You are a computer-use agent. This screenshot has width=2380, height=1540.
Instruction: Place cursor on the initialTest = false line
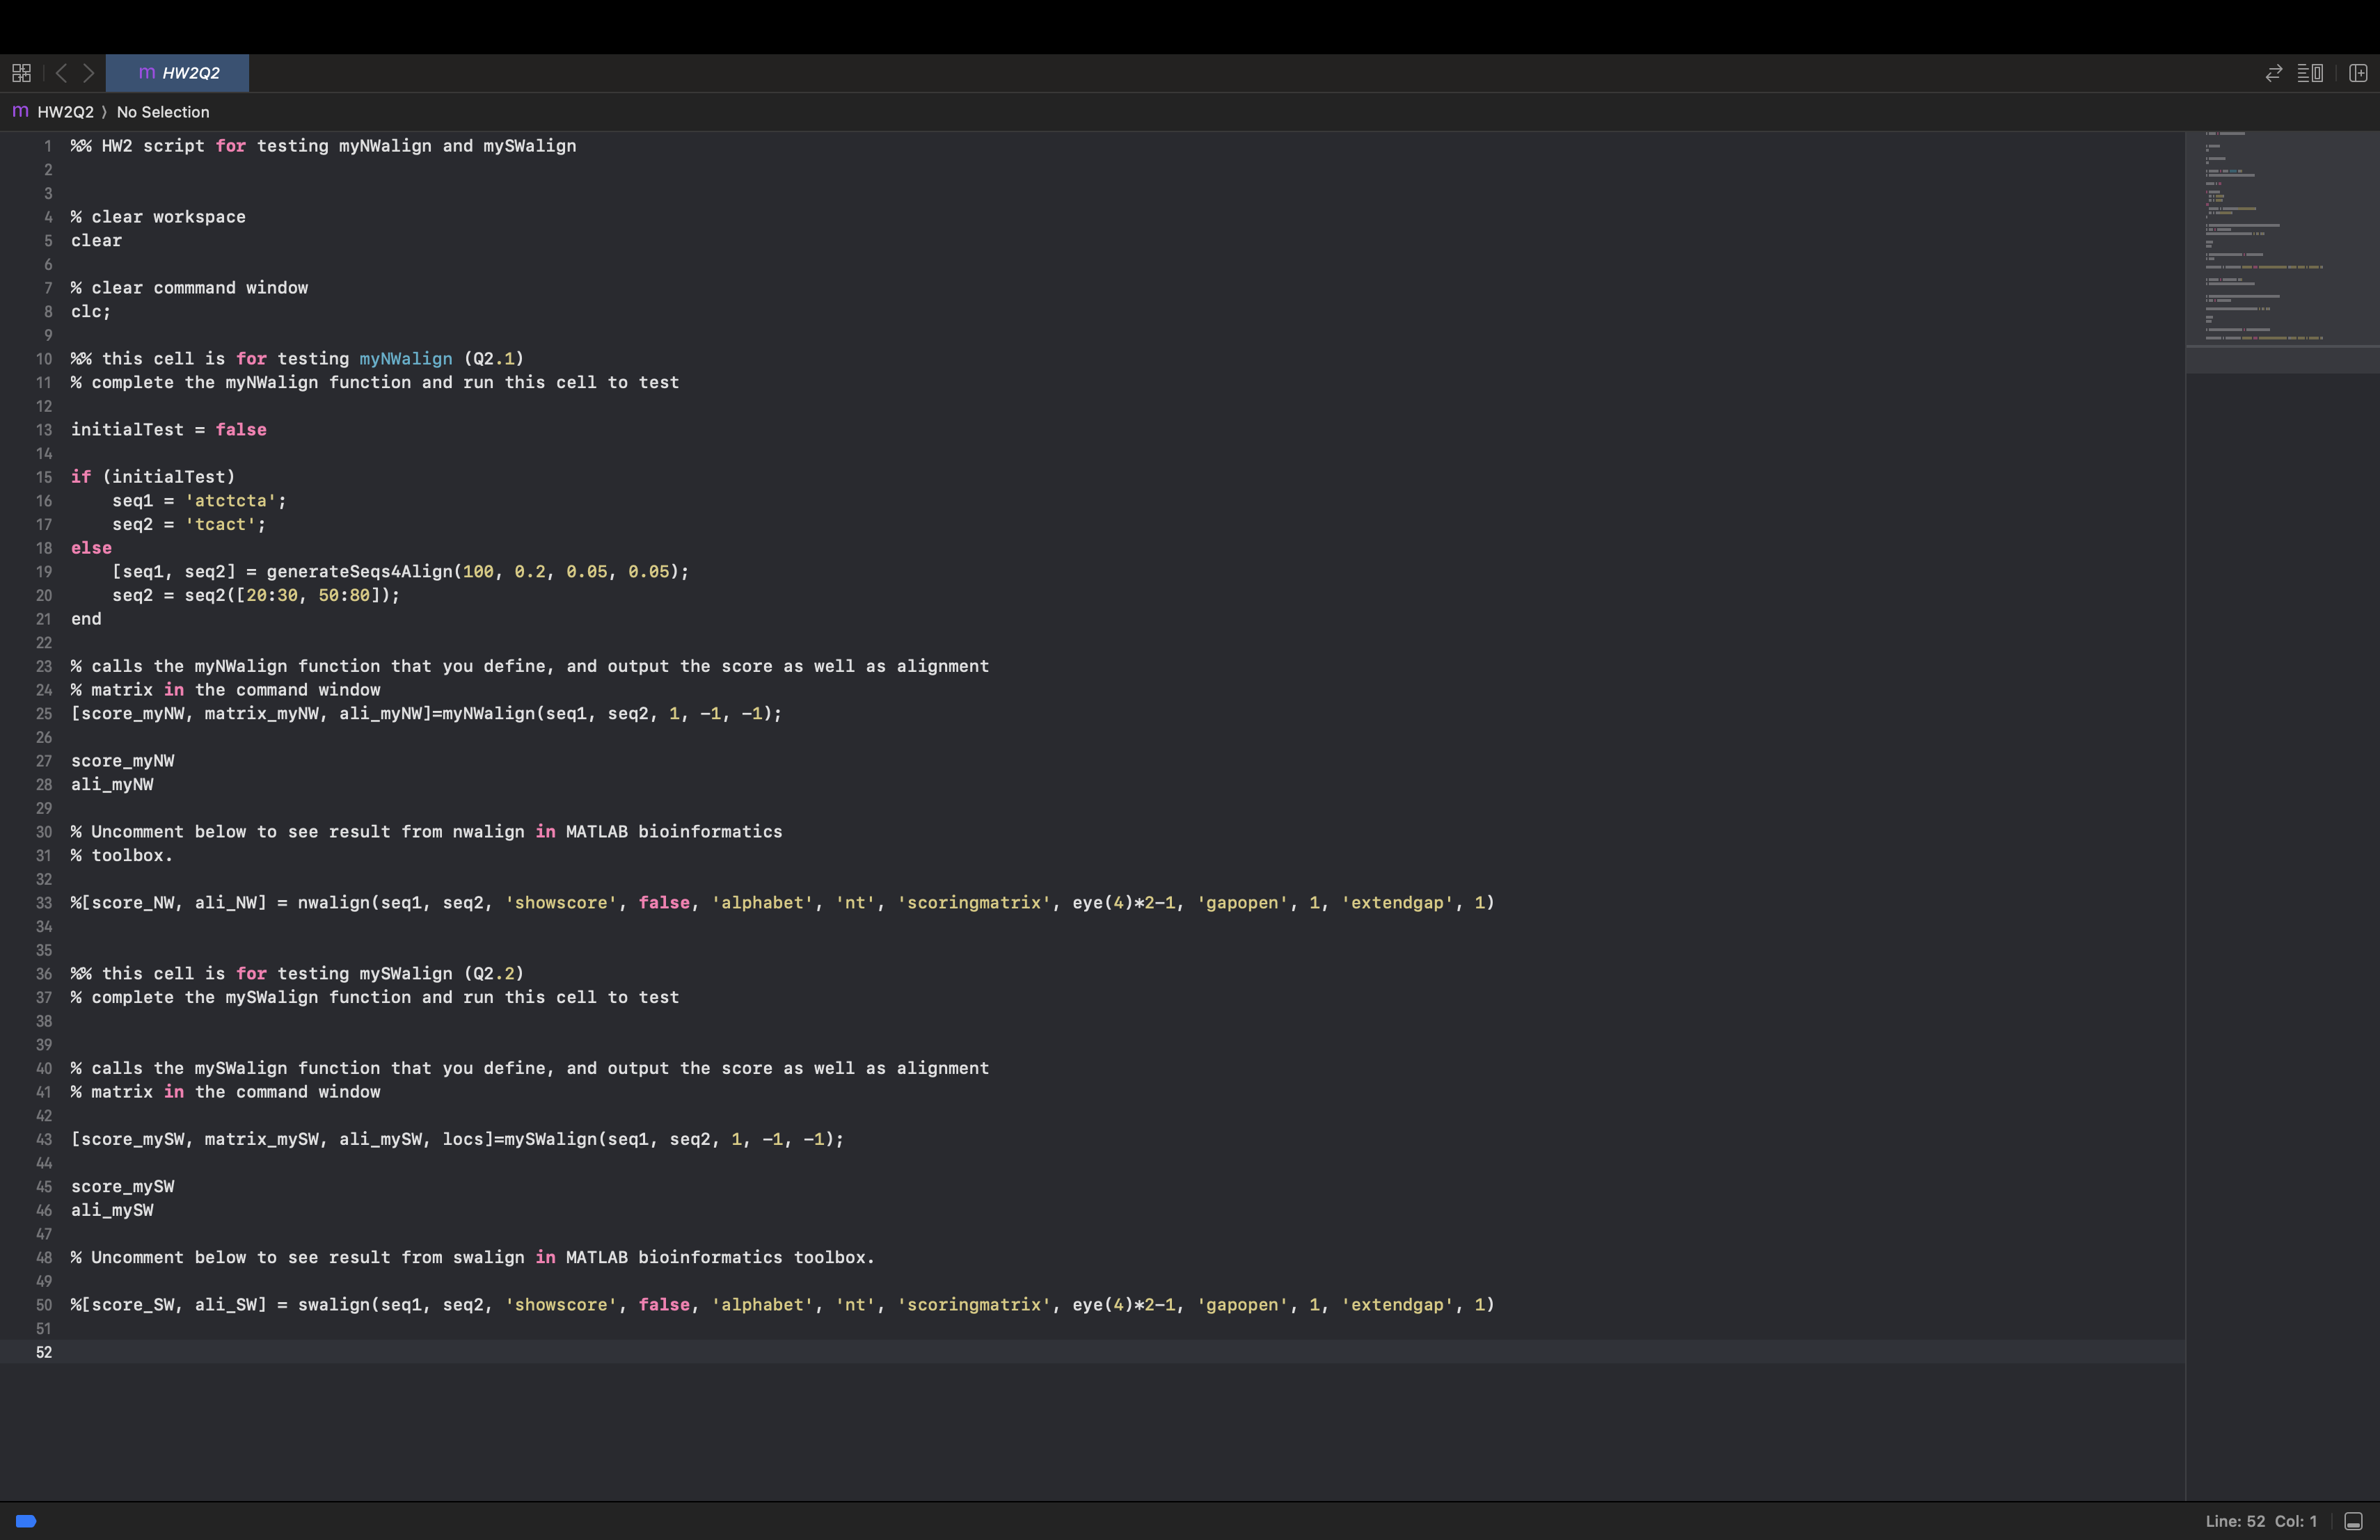[x=168, y=430]
